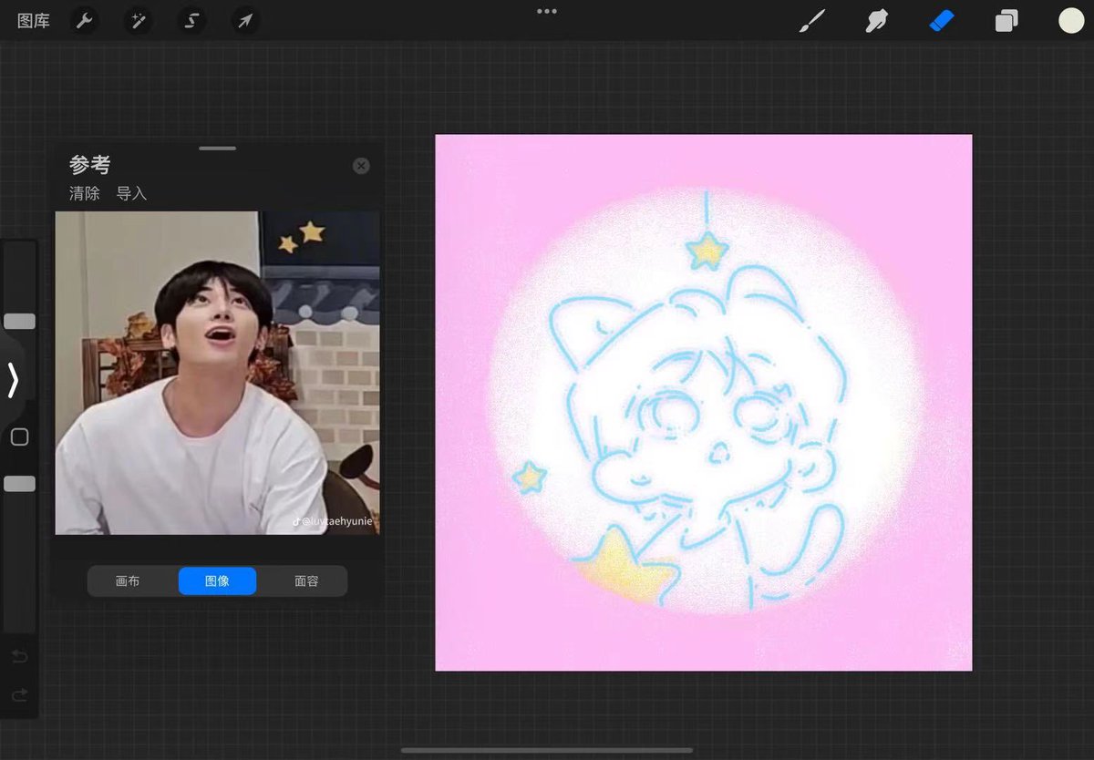Screen dimensions: 1094x760
Task: Tap the square modify button on sidebar
Action: click(19, 437)
